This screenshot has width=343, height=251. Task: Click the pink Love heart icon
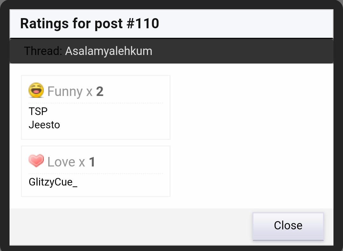[36, 161]
